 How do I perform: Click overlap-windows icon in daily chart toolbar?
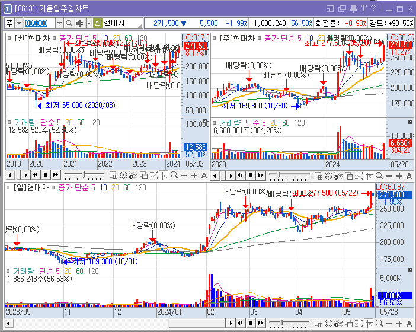coord(348,323)
